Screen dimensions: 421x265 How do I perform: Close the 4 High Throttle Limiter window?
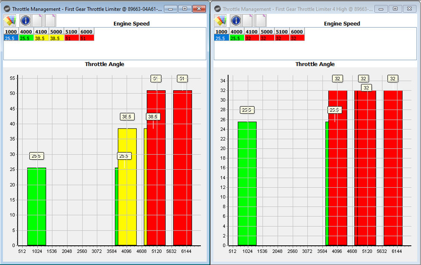pos(410,9)
